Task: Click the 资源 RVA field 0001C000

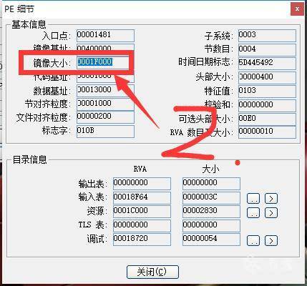Action: click(x=142, y=212)
